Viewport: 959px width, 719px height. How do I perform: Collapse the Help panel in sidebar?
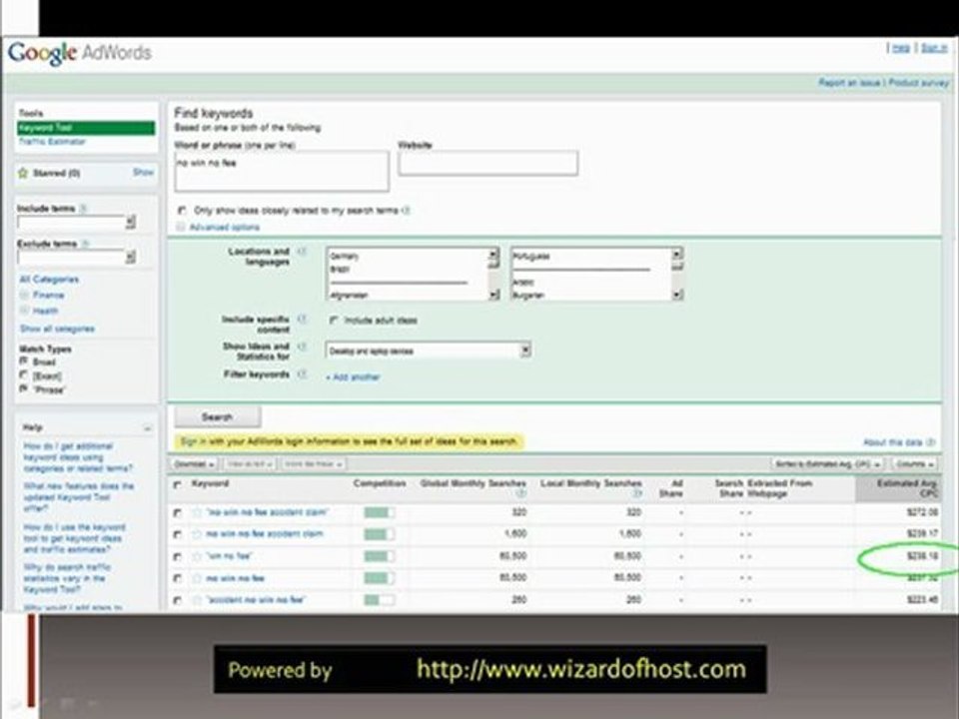tap(148, 428)
